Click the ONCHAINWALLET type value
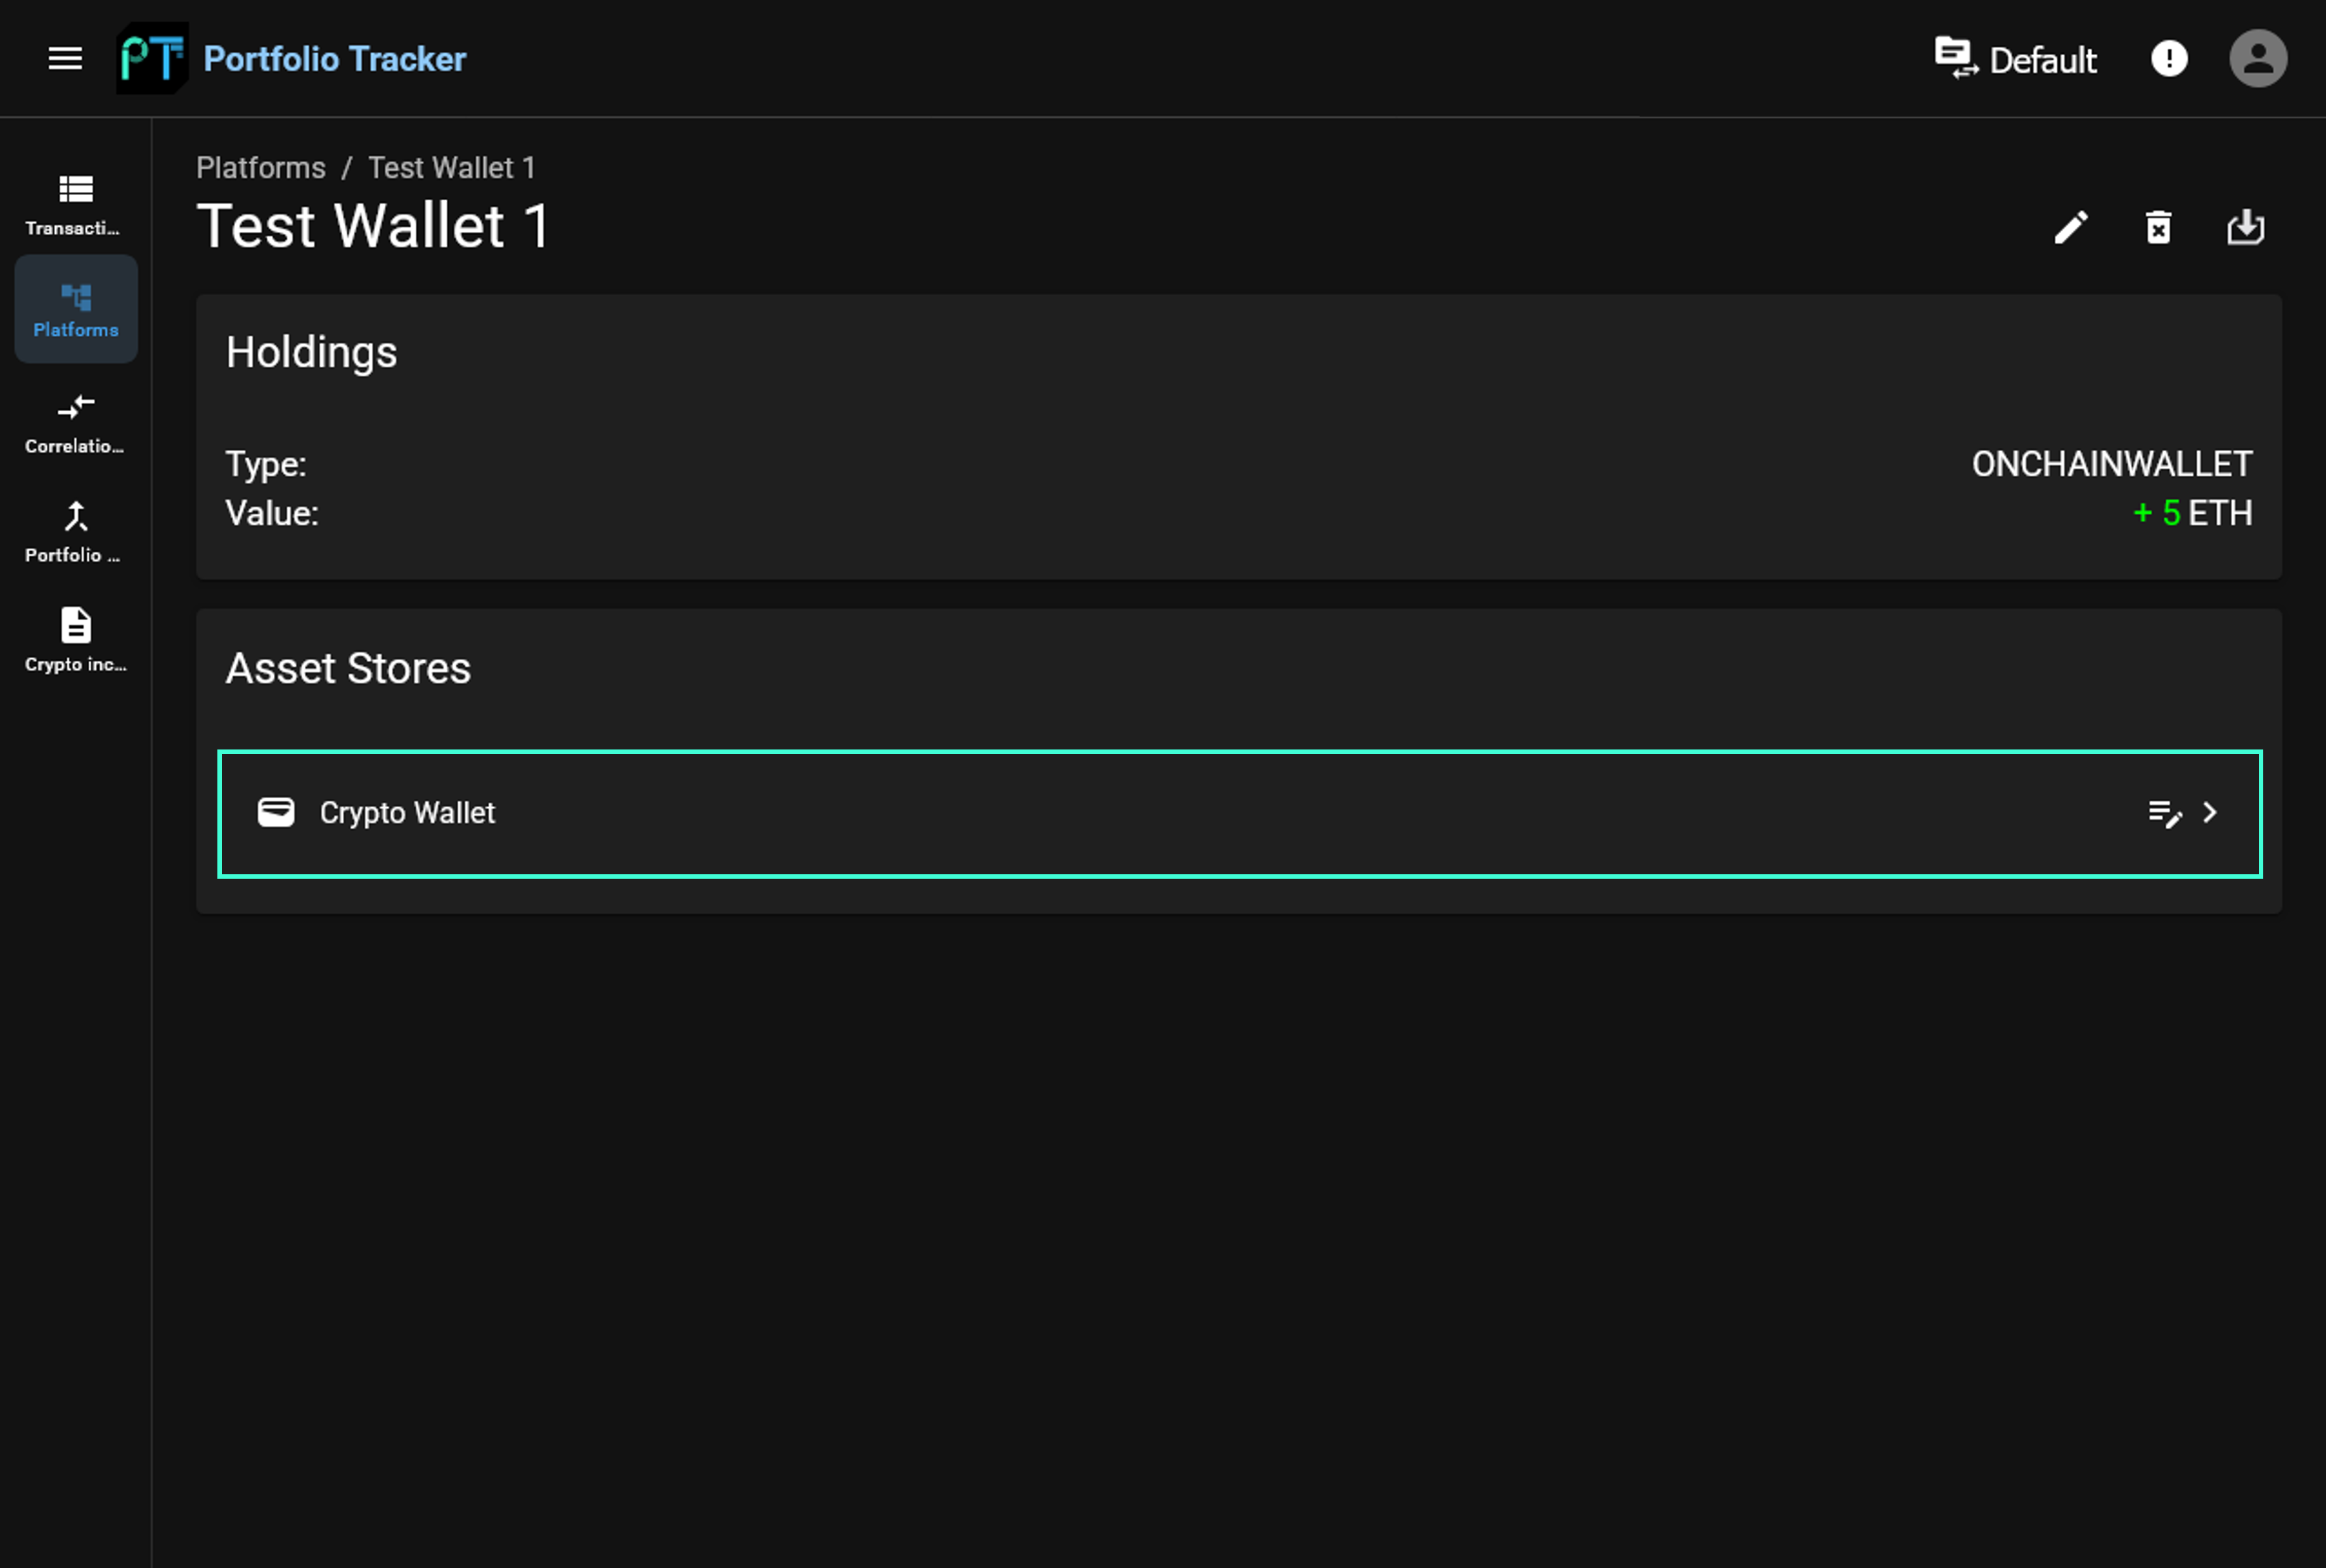Viewport: 2326px width, 1568px height. point(2112,464)
